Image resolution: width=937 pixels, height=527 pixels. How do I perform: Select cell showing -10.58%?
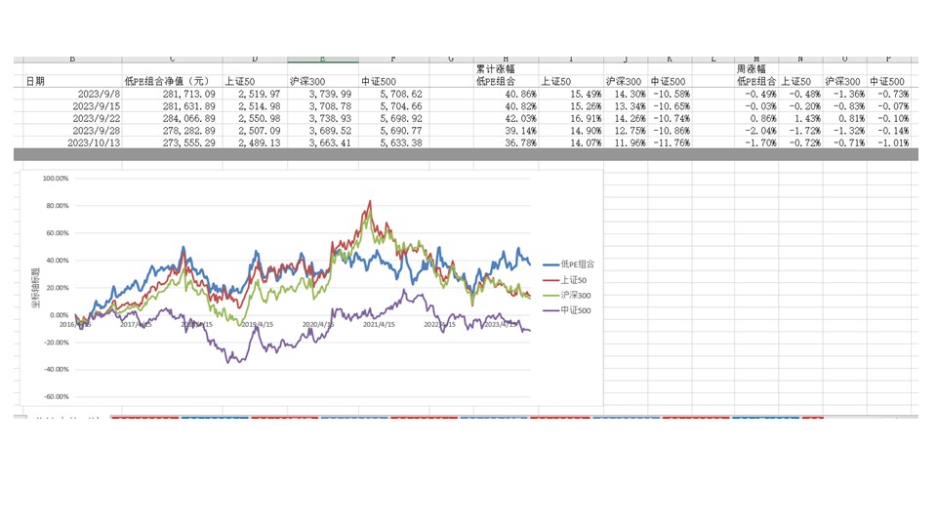point(672,94)
